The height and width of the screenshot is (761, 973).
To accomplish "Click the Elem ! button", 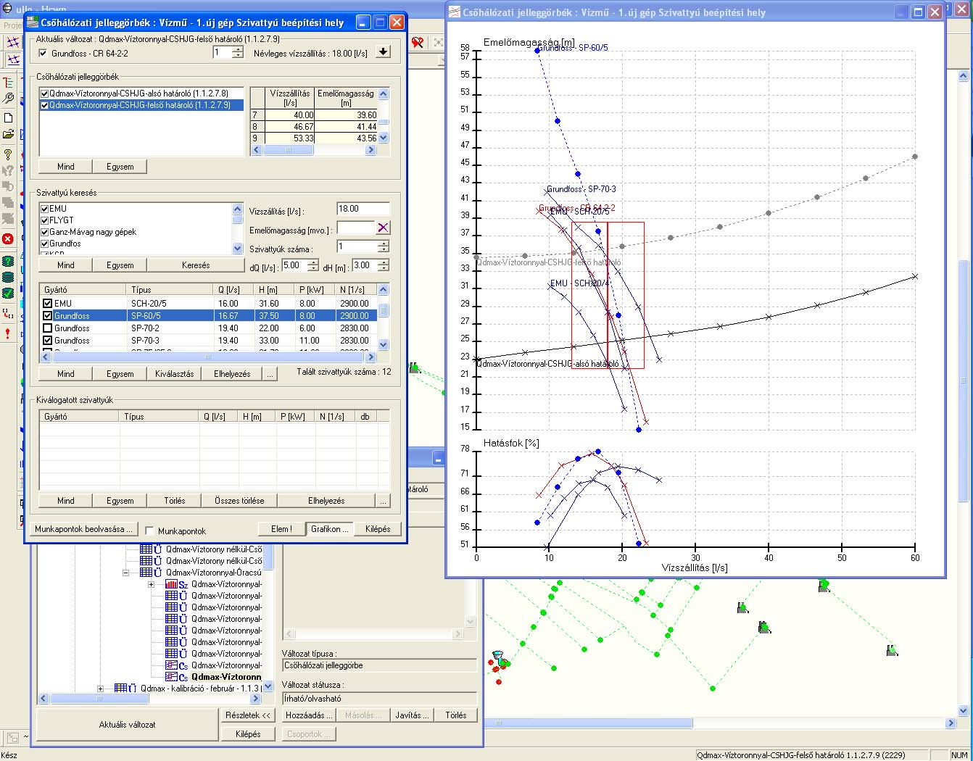I will 282,529.
